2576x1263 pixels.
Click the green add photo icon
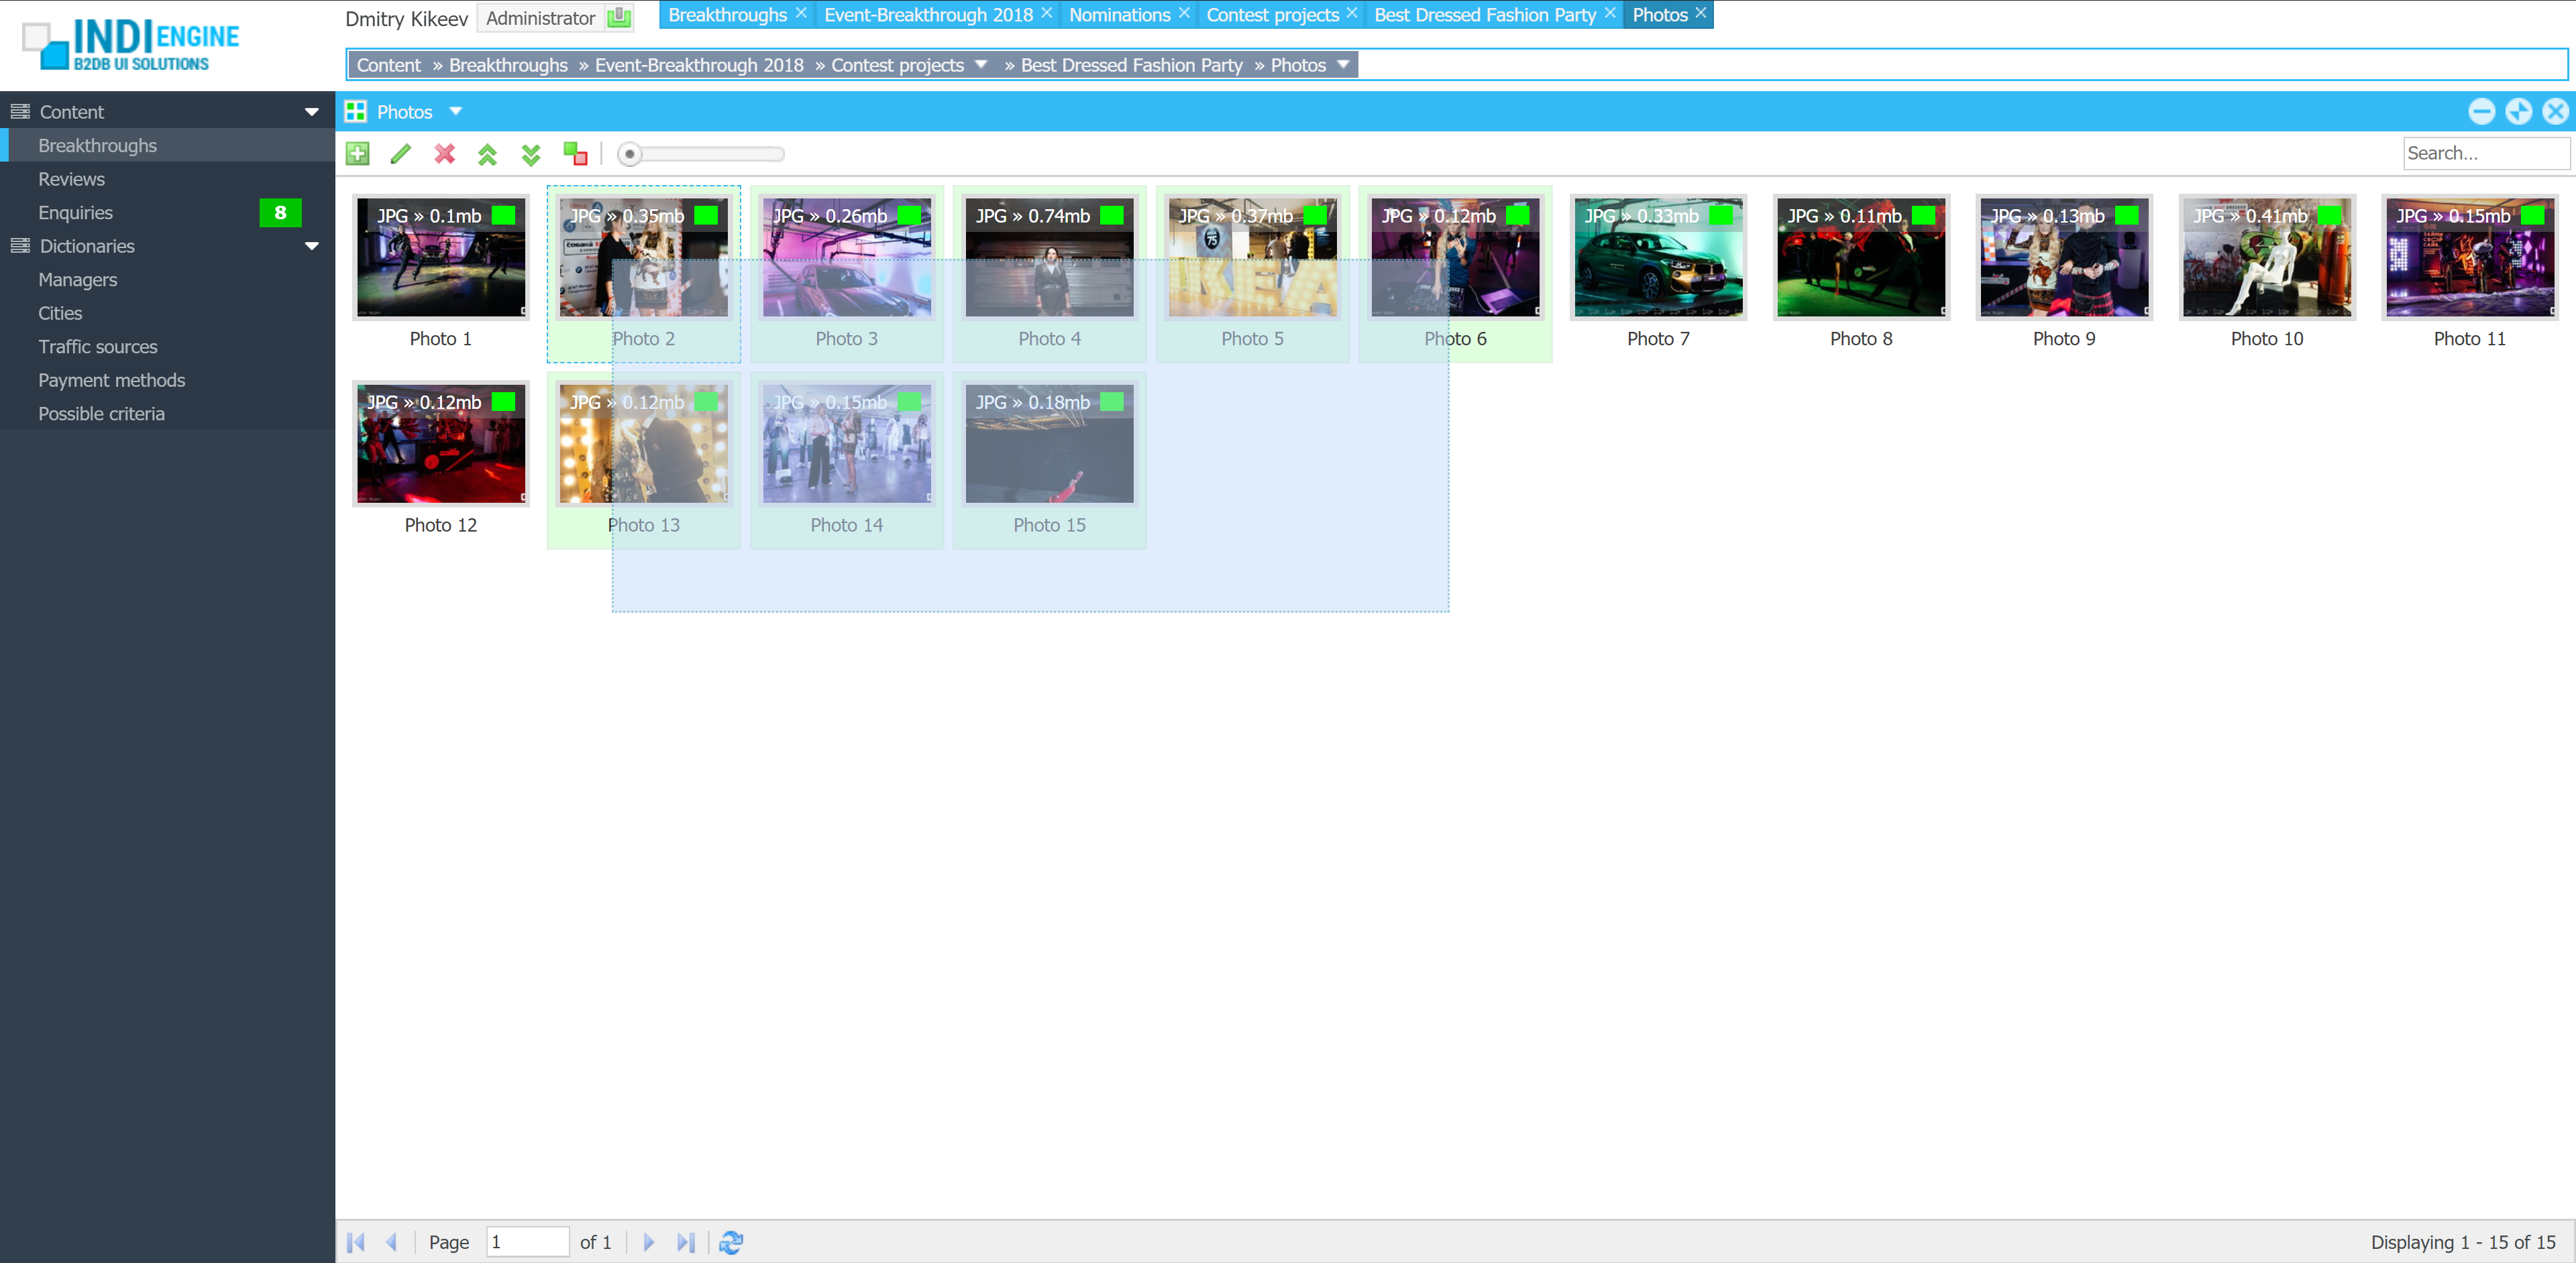[x=357, y=154]
